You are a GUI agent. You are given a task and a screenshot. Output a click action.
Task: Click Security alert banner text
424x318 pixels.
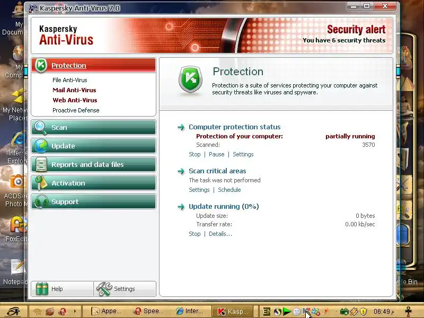(356, 30)
